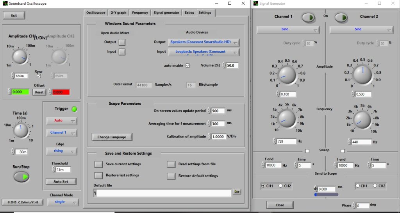
Task: Toggle Channel 1 On switch in Signal Generator
Action: [309, 17]
